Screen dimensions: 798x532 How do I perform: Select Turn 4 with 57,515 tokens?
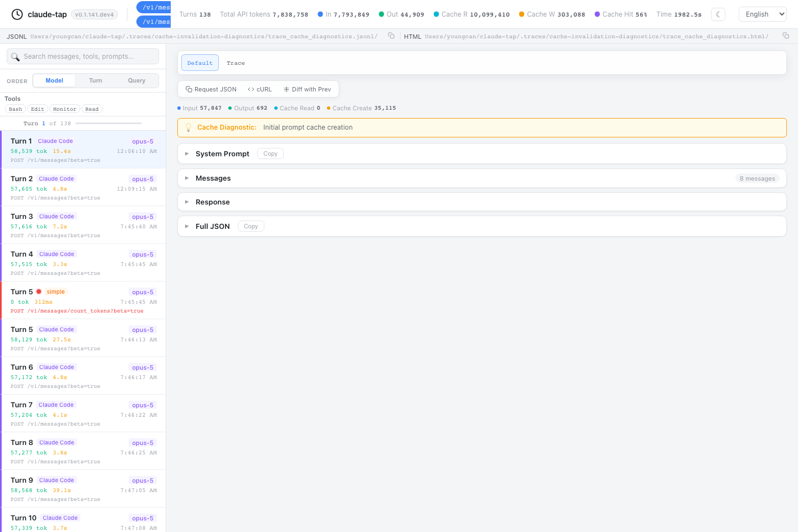83,263
